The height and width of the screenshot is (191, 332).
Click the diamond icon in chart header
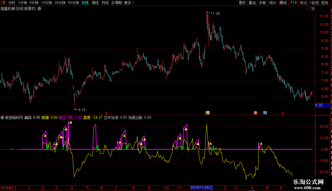tap(307, 9)
